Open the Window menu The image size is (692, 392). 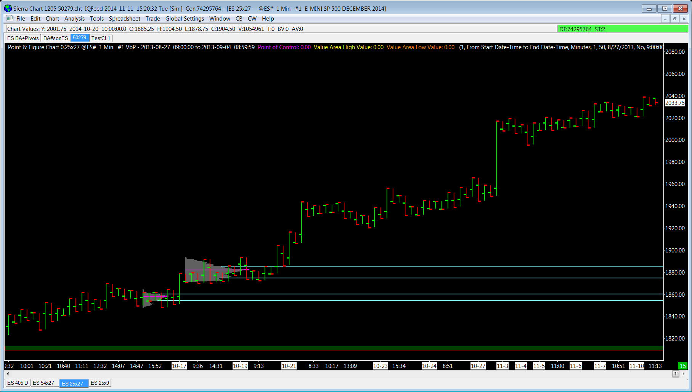pos(220,19)
